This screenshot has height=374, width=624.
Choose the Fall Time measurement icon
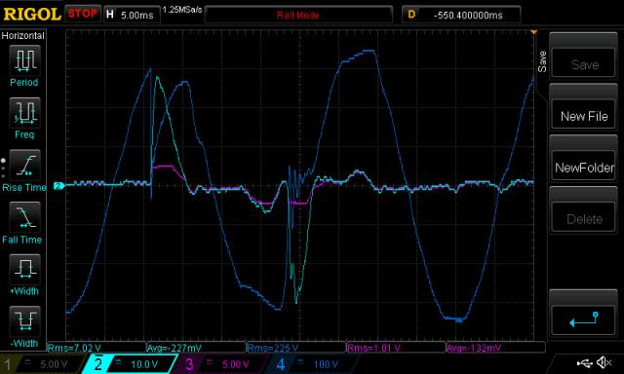(x=24, y=217)
